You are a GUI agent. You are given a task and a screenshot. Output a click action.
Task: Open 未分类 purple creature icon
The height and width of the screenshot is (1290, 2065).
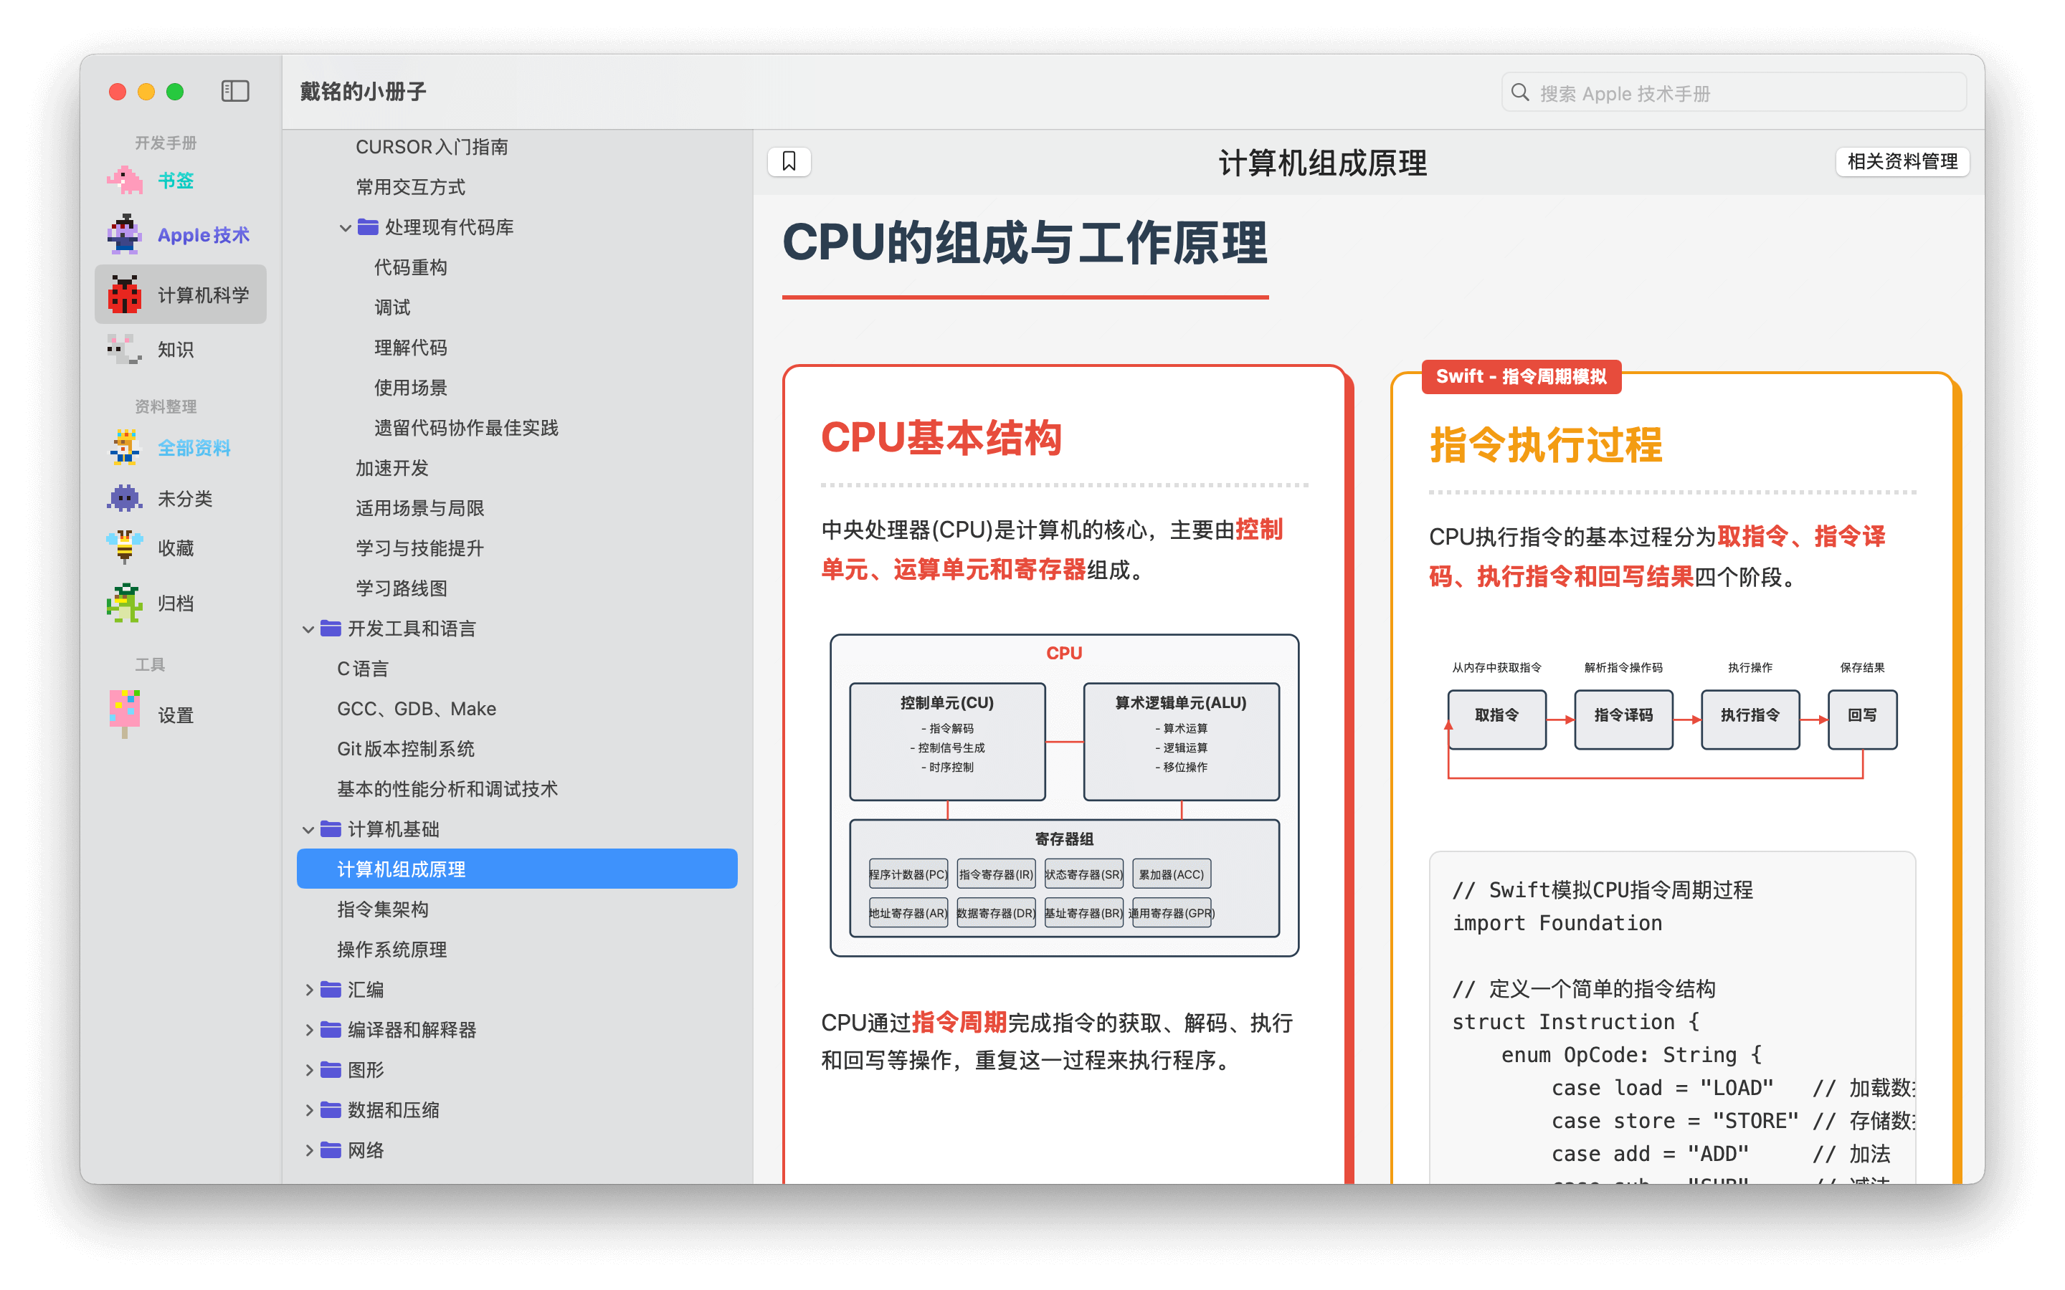click(x=125, y=497)
